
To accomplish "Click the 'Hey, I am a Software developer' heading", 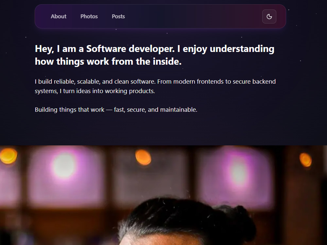I will pyautogui.click(x=155, y=55).
